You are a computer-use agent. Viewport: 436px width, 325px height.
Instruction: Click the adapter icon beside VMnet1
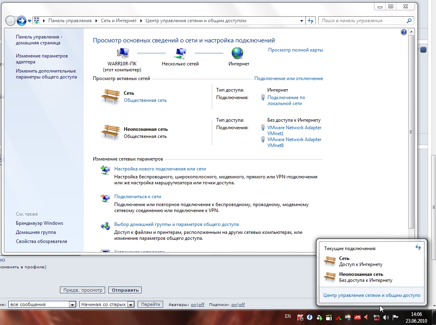pos(263,128)
